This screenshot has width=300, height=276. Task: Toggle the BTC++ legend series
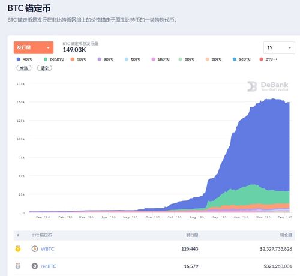[x=268, y=59]
